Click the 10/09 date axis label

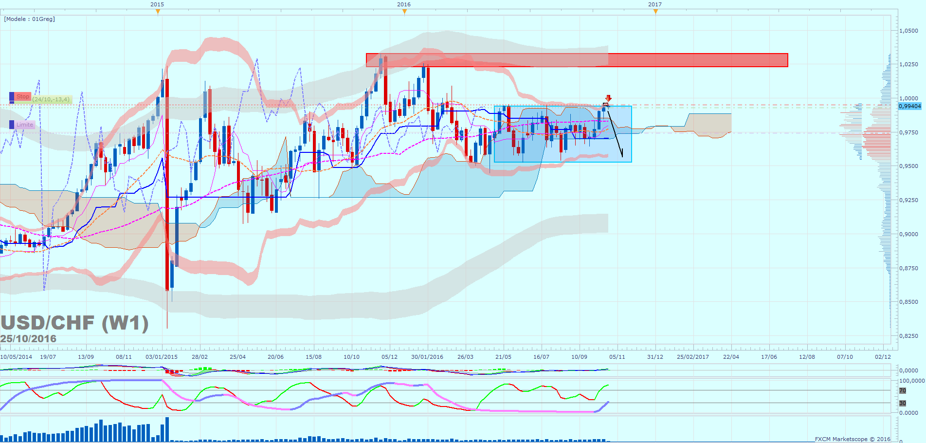pos(579,357)
